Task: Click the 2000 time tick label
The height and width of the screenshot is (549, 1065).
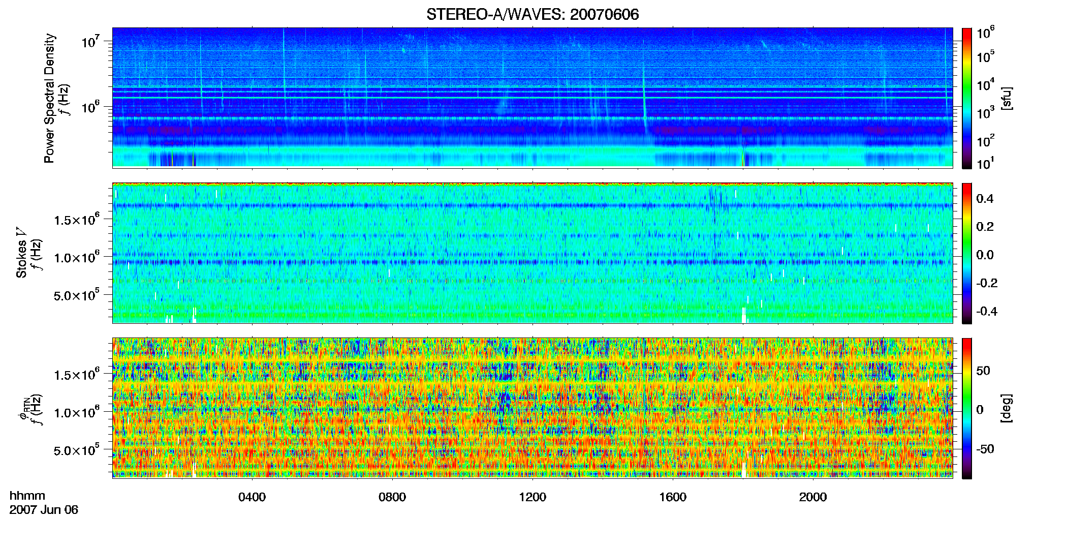Action: click(x=813, y=497)
